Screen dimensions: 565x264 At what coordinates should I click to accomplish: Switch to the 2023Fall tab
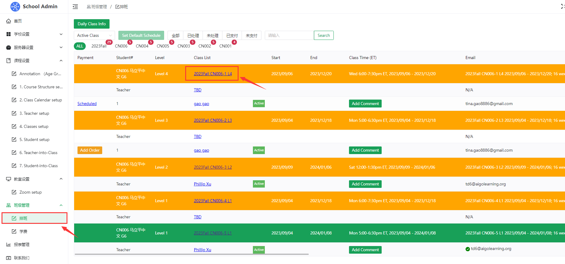tap(99, 46)
